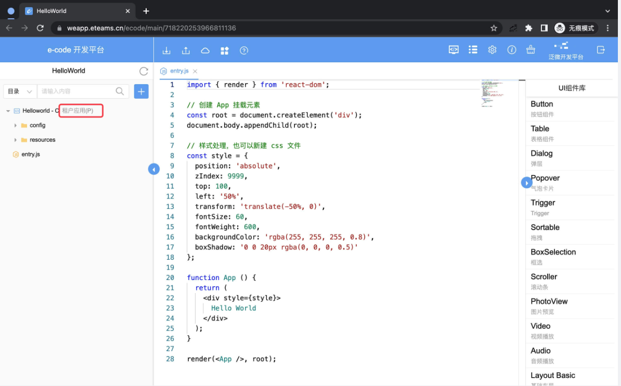
Task: Collapse the left sidebar arrow
Action: point(153,169)
